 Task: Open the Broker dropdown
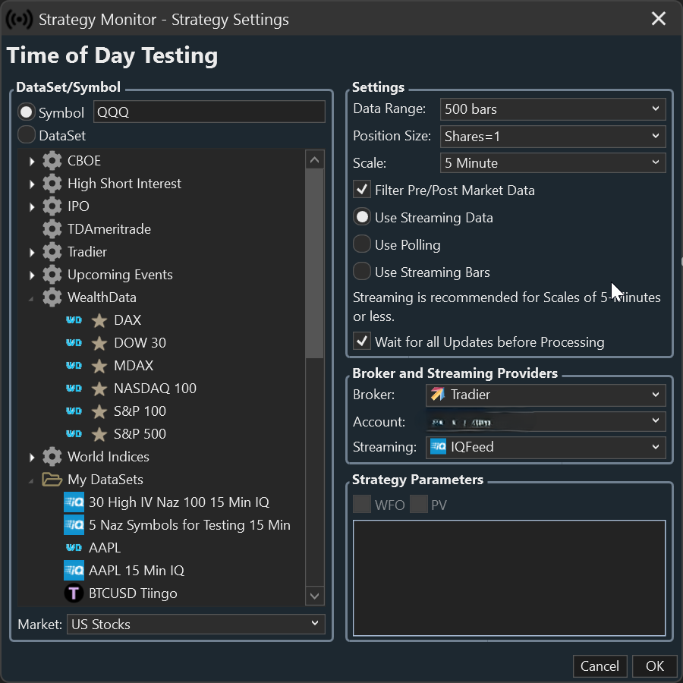tap(546, 395)
